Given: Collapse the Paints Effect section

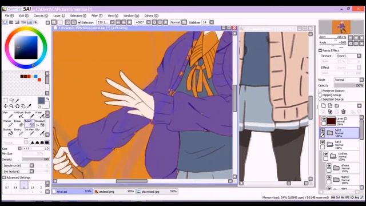Looking at the screenshot, I should (320, 50).
